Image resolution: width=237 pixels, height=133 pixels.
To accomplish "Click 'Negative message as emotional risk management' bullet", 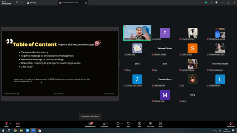I will (x=47, y=56).
